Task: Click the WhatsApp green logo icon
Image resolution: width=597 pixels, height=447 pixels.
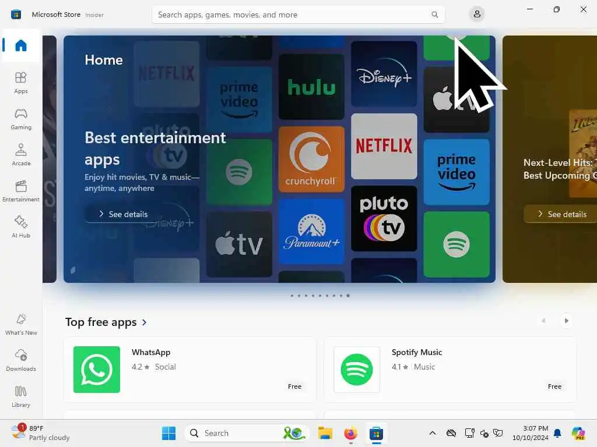Action: (x=97, y=370)
